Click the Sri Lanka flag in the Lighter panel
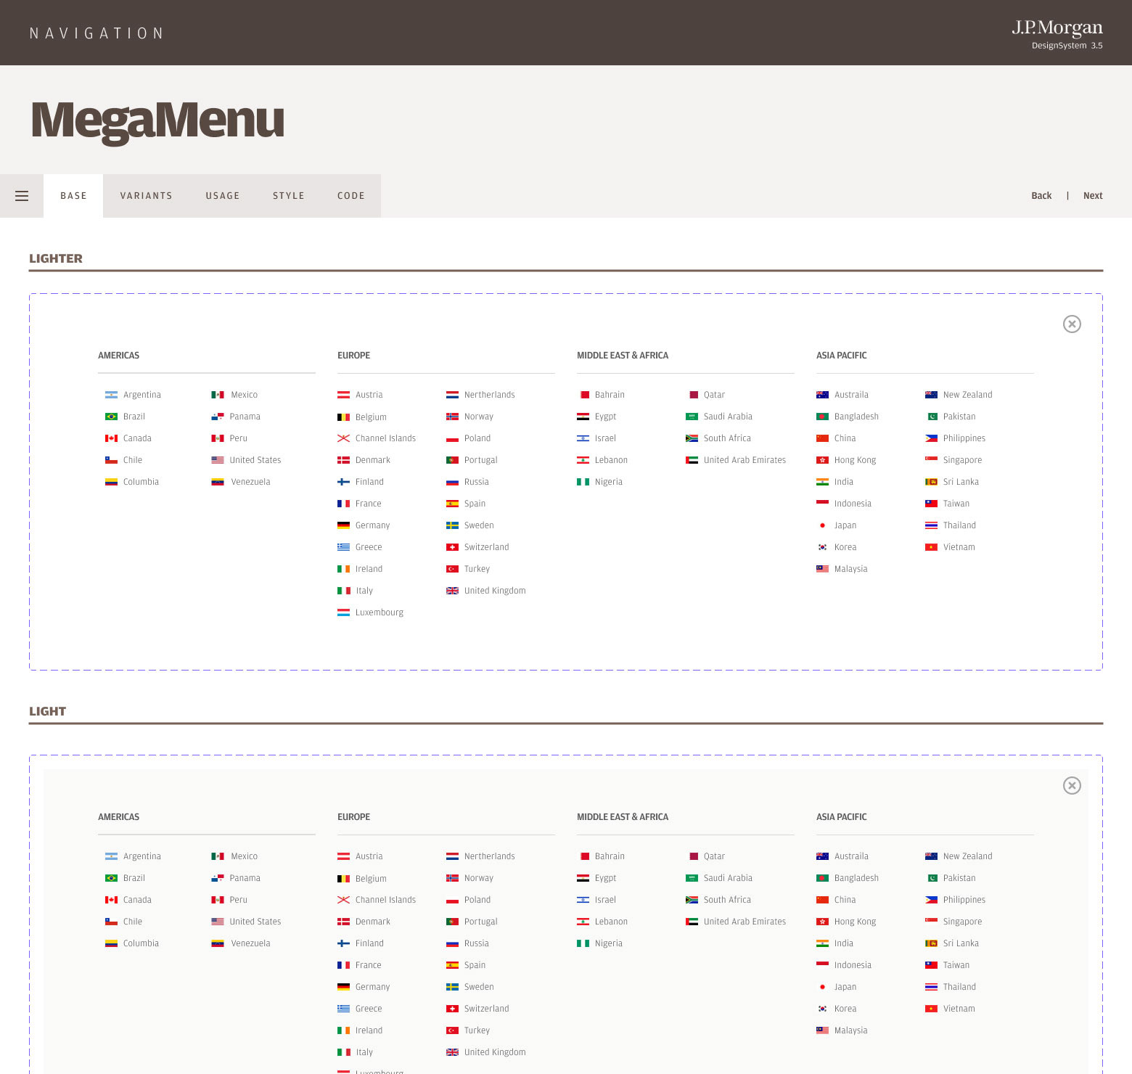The image size is (1132, 1074). click(931, 482)
